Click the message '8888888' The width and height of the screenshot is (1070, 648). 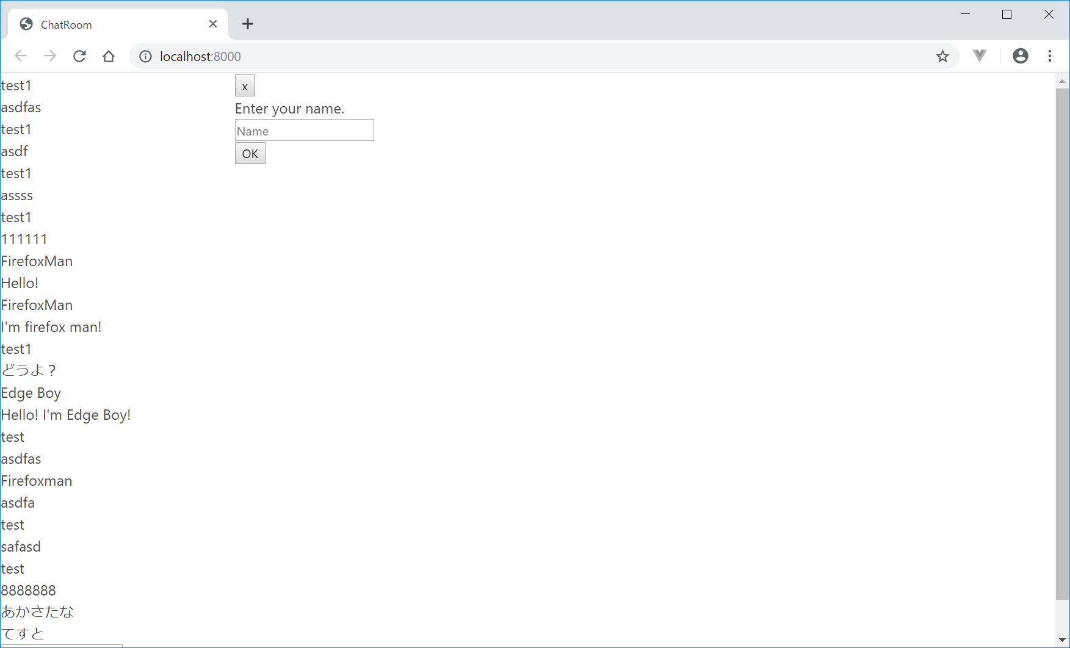pos(28,591)
